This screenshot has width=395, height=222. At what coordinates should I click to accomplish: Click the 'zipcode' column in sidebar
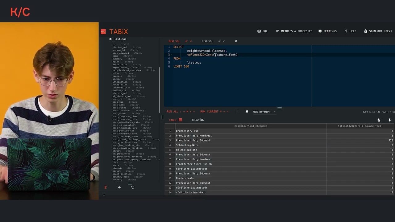tap(117, 168)
